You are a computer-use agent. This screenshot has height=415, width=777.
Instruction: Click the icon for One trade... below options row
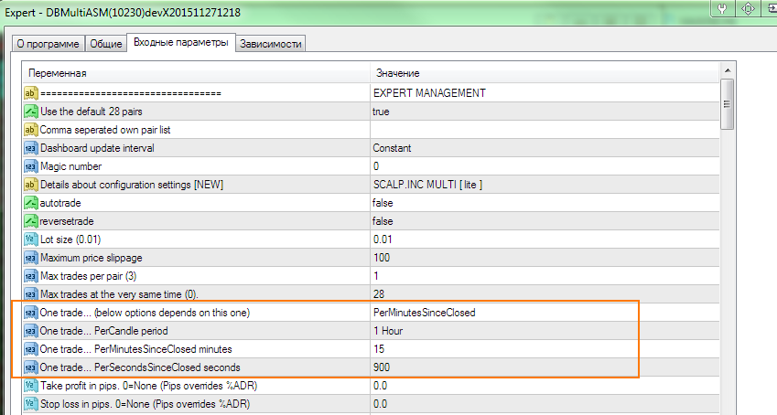click(x=31, y=313)
